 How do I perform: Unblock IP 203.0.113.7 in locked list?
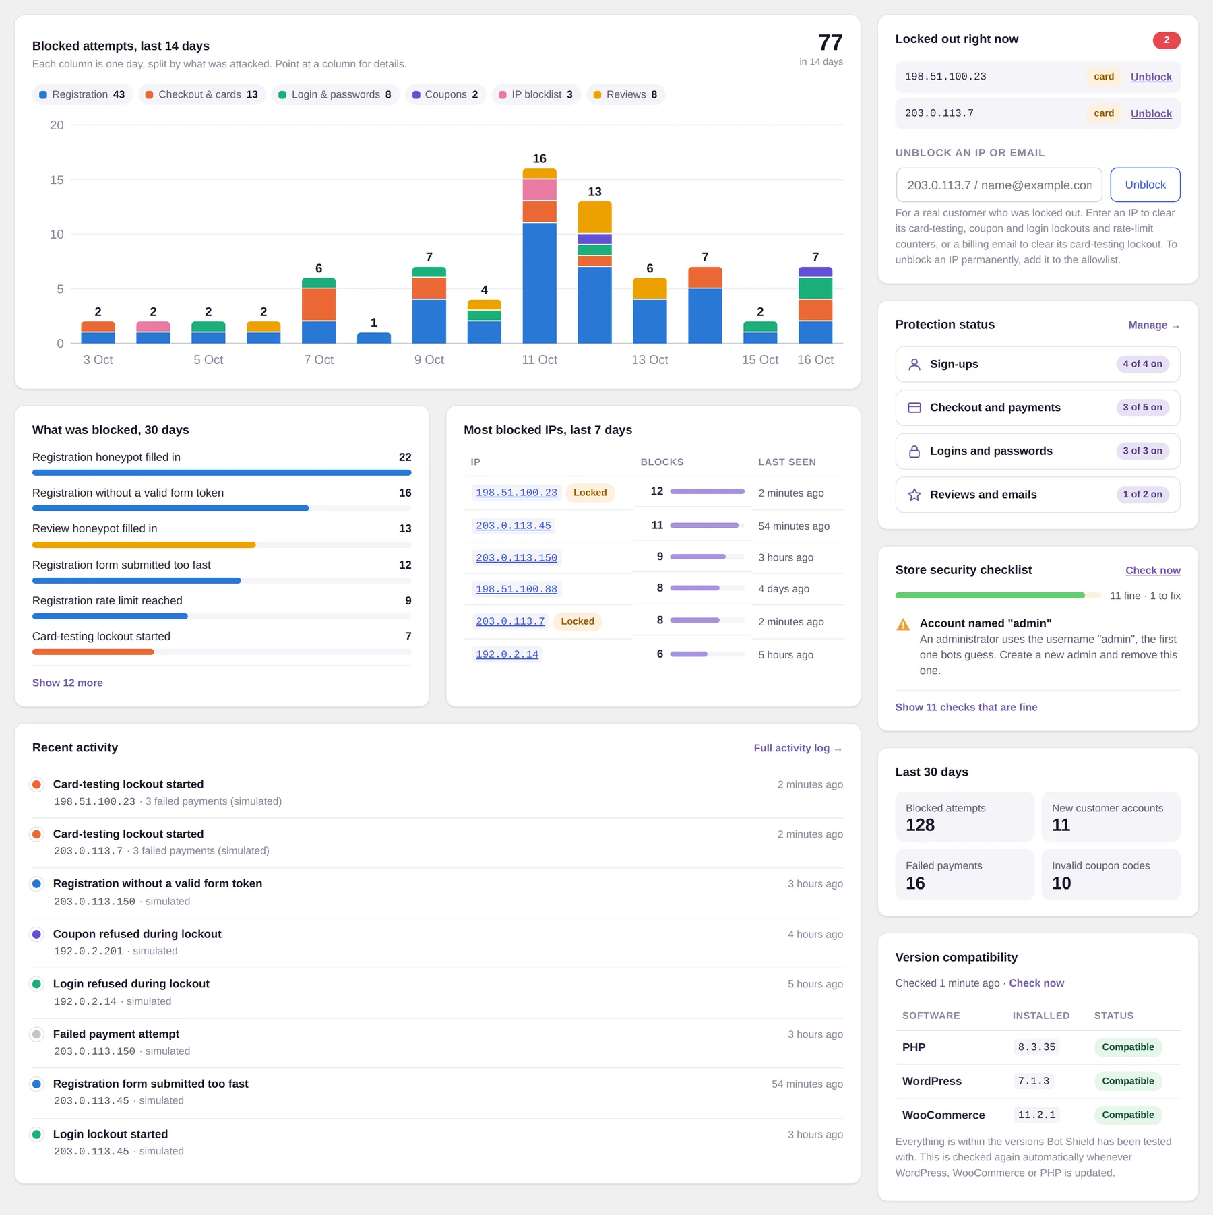click(x=1151, y=113)
